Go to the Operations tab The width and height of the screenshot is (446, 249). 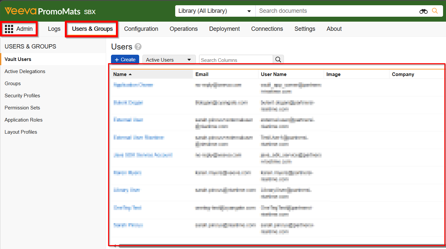click(x=184, y=29)
